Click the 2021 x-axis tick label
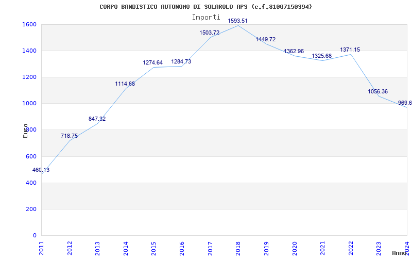This screenshot has height=258, width=412. (322, 248)
